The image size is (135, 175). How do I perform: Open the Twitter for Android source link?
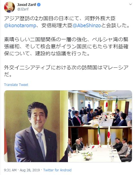point(57,170)
